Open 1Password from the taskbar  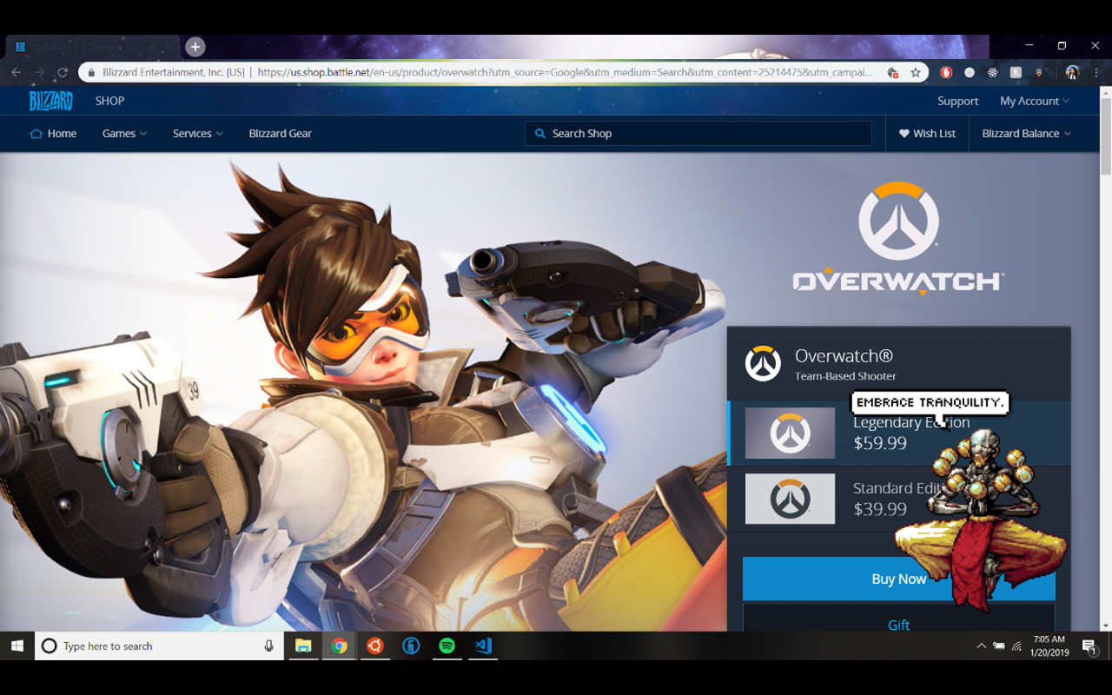coord(411,645)
